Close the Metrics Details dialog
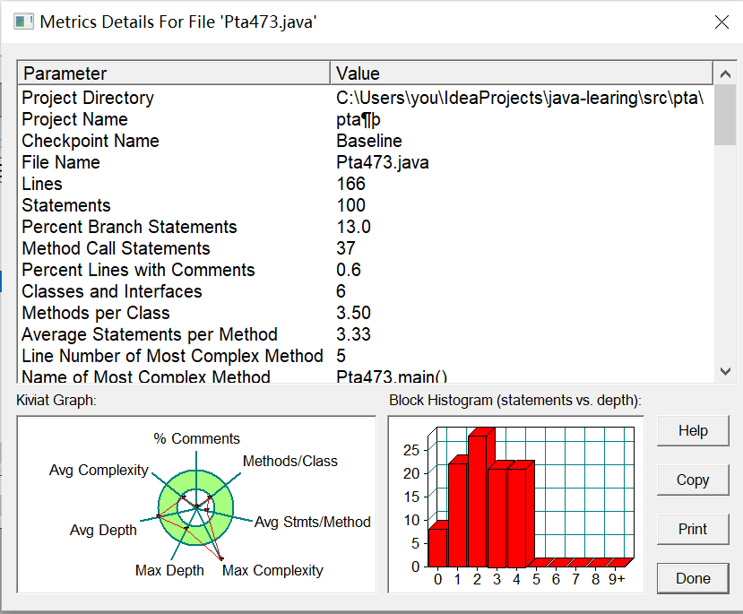Viewport: 743px width, 614px height. (721, 22)
